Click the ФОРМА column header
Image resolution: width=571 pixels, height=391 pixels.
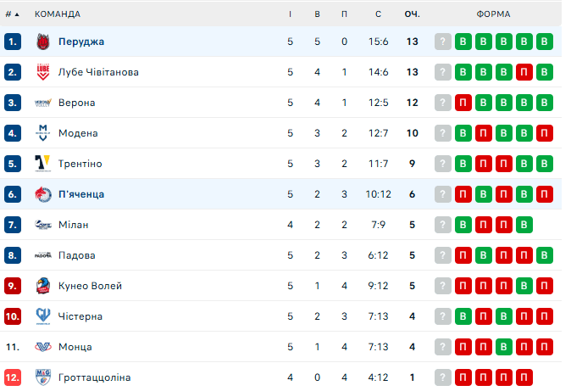(493, 14)
